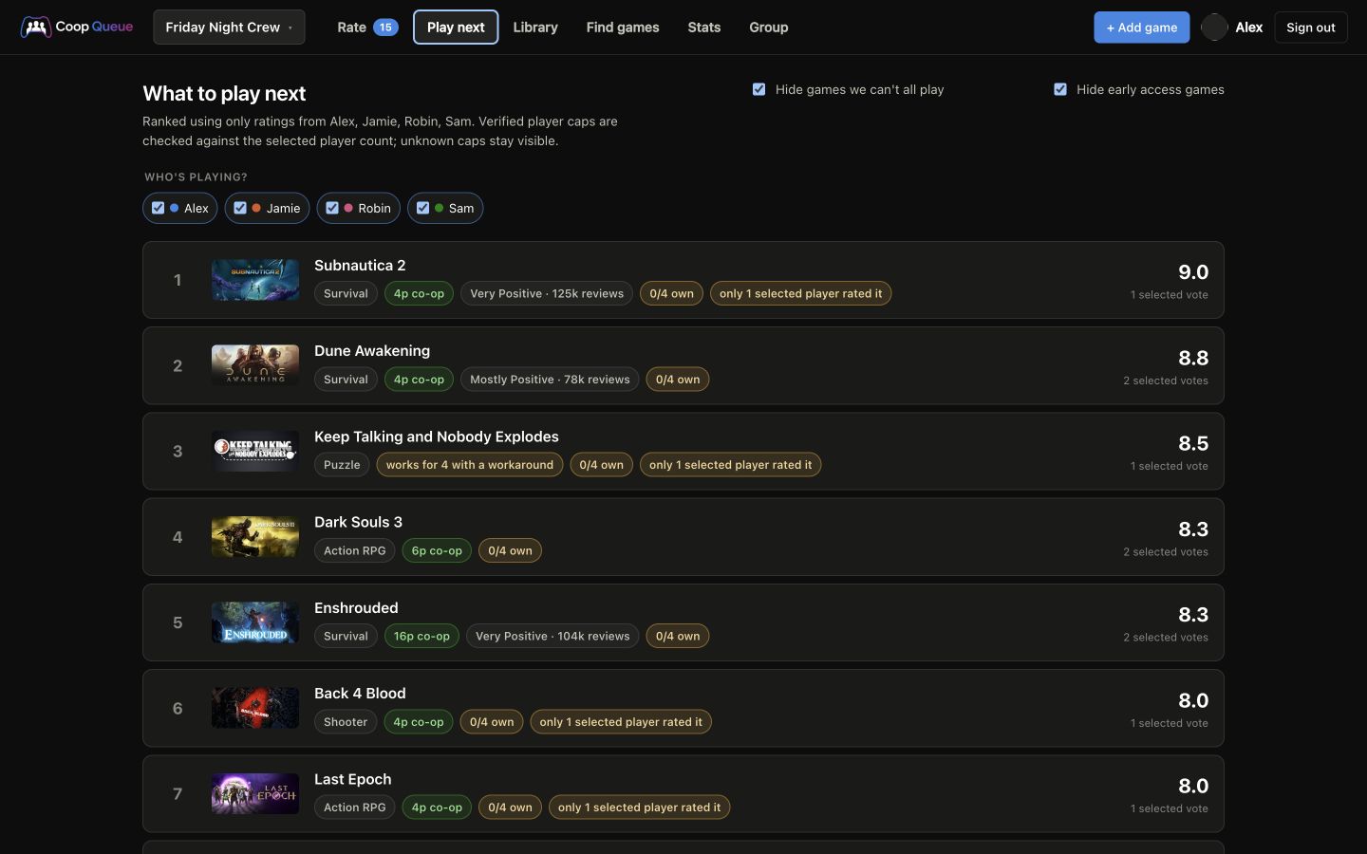Click the Alex username in header
The height and width of the screenshot is (854, 1367).
[1248, 27]
